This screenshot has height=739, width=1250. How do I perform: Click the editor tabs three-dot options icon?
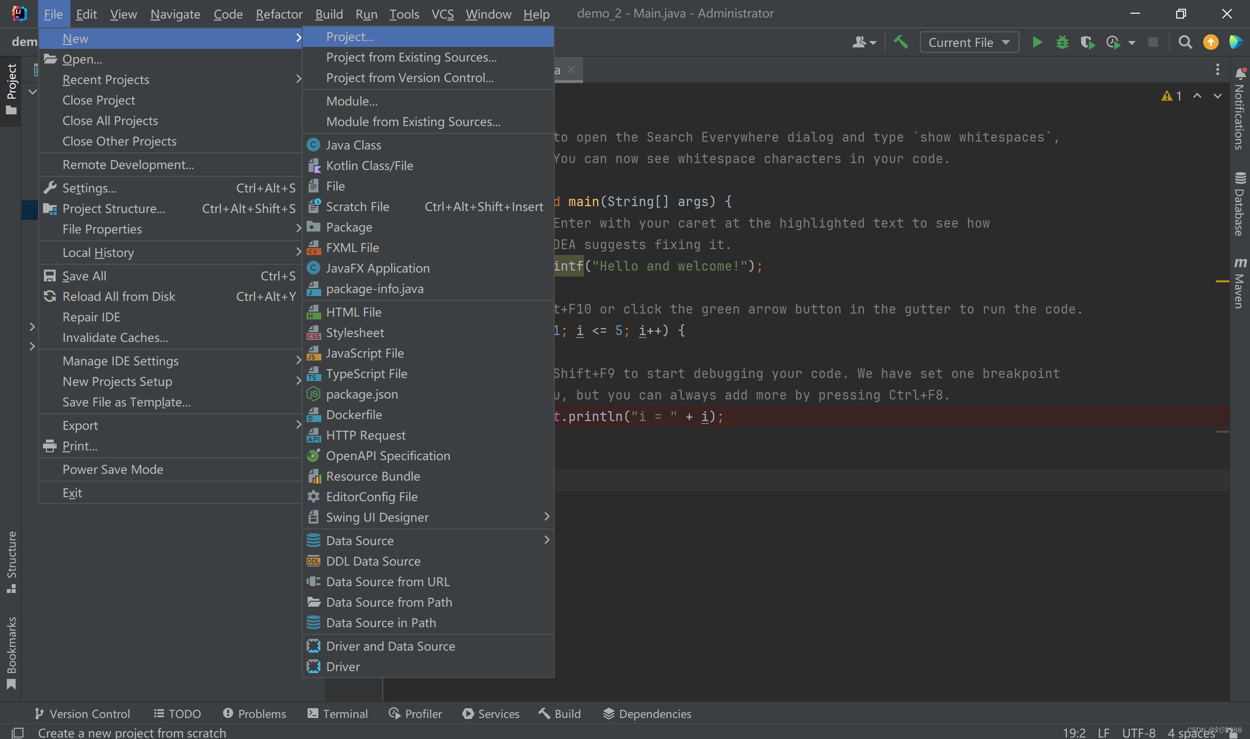tap(1218, 70)
